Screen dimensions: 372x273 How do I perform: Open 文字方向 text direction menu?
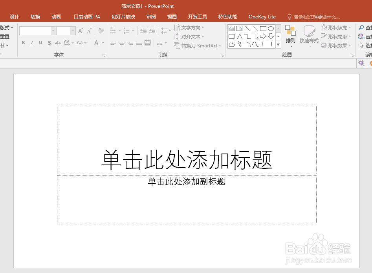coord(189,28)
